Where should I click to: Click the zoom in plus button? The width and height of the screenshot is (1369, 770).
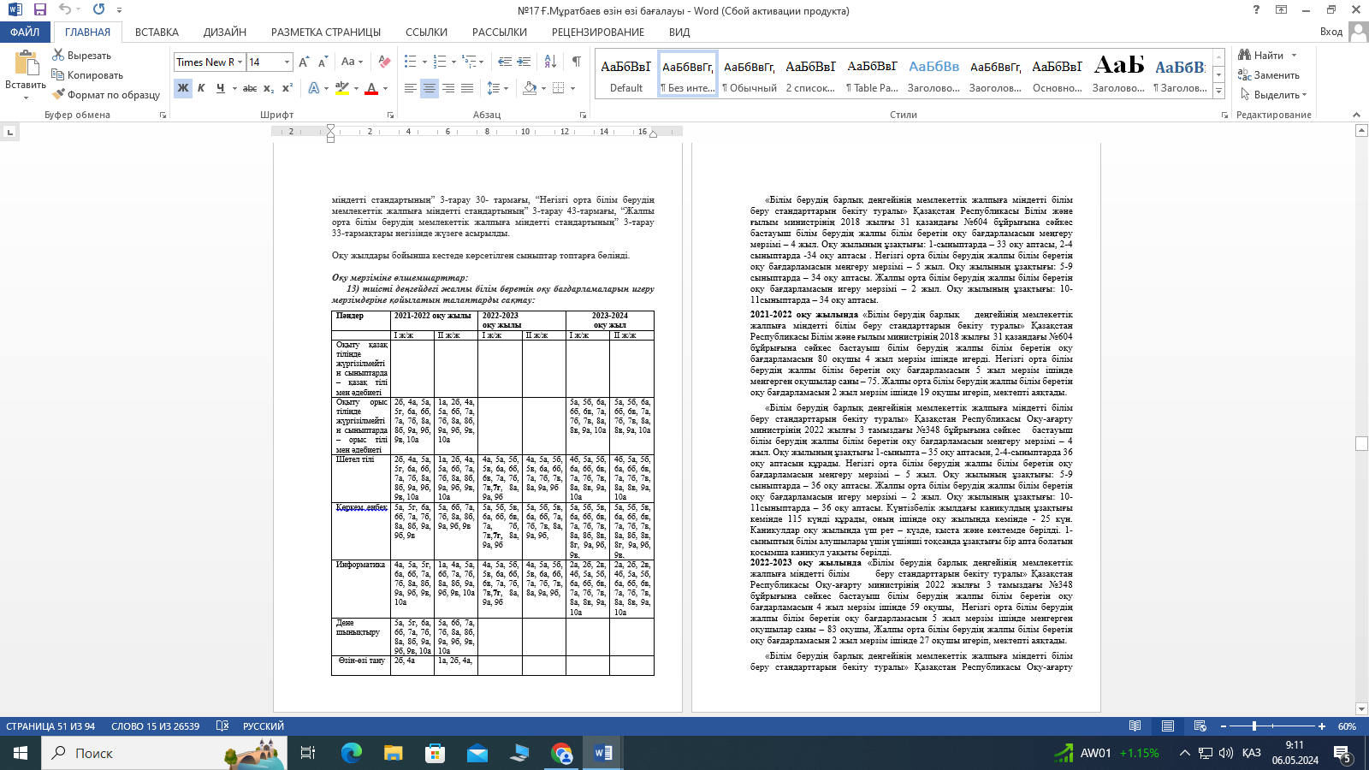point(1322,726)
